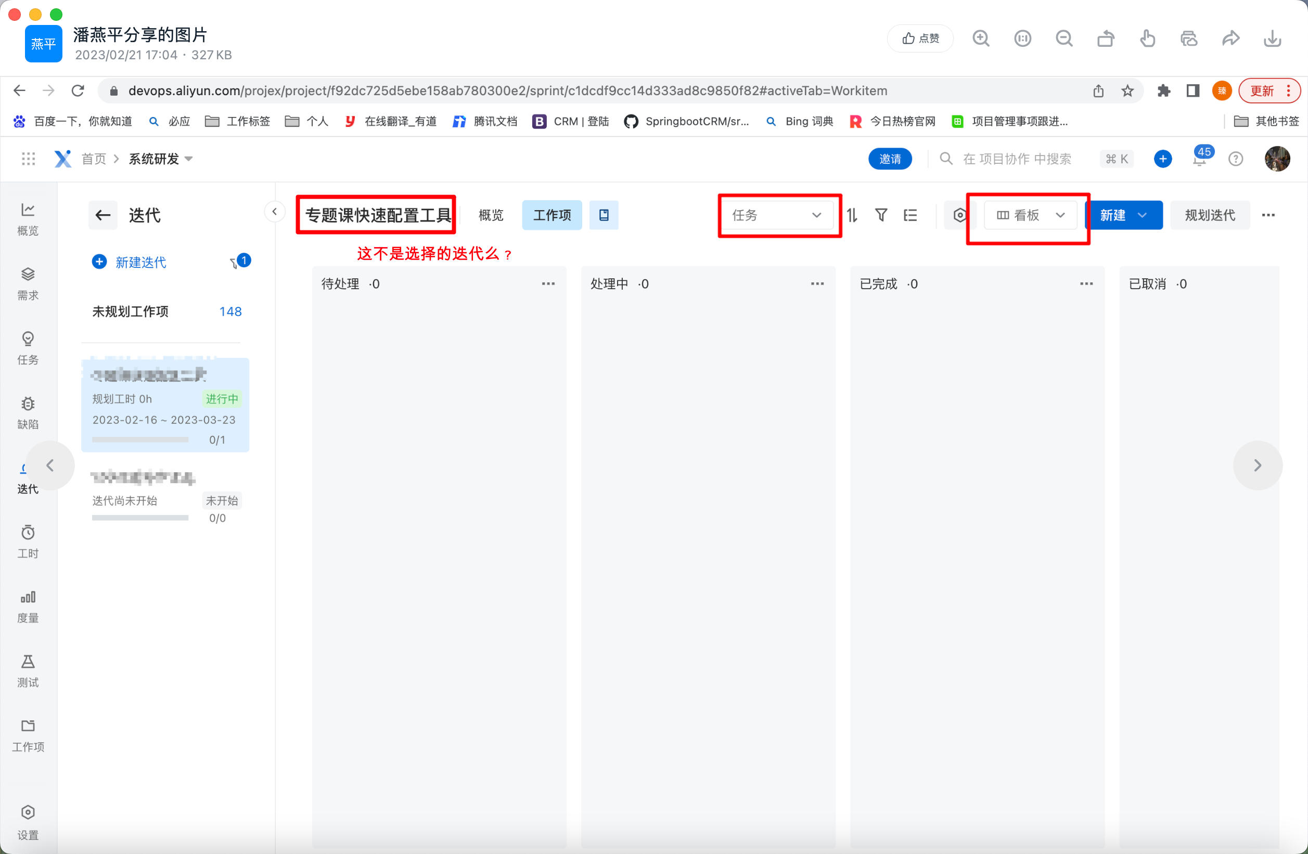Open notifications bell with 45 badge

1200,158
